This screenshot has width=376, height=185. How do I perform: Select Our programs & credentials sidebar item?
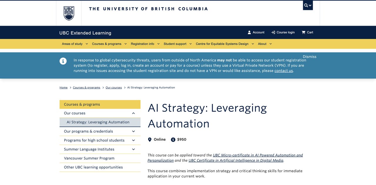point(88,131)
